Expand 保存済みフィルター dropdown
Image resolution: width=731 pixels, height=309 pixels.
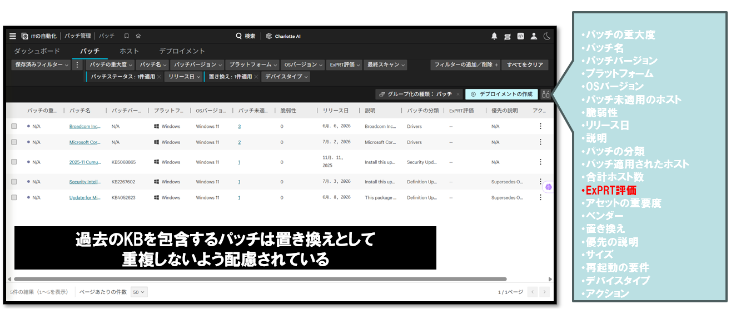click(42, 65)
